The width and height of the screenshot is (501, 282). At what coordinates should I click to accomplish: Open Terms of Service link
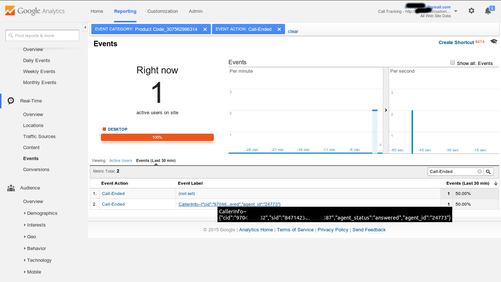pyautogui.click(x=295, y=230)
